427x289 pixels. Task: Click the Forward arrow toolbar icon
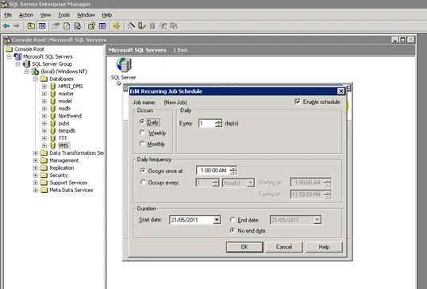(x=17, y=26)
